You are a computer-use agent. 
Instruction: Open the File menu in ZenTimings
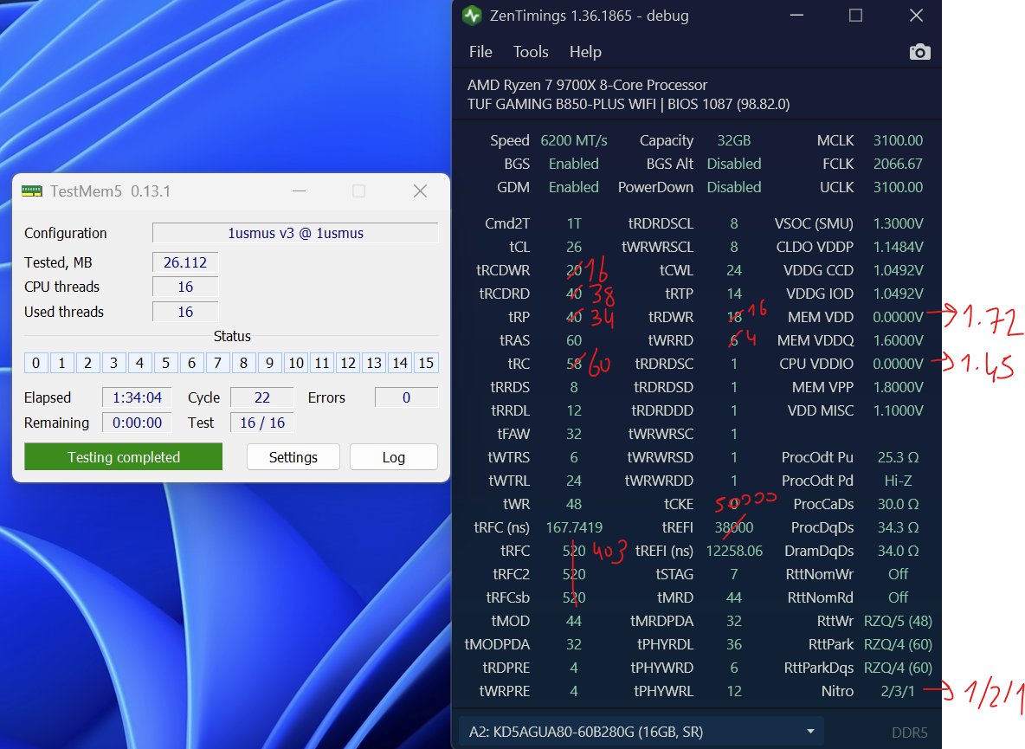click(480, 52)
